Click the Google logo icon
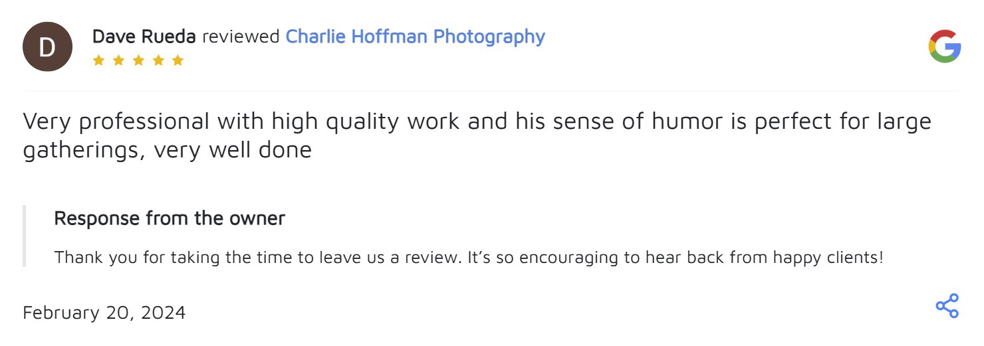This screenshot has width=984, height=346. click(944, 46)
